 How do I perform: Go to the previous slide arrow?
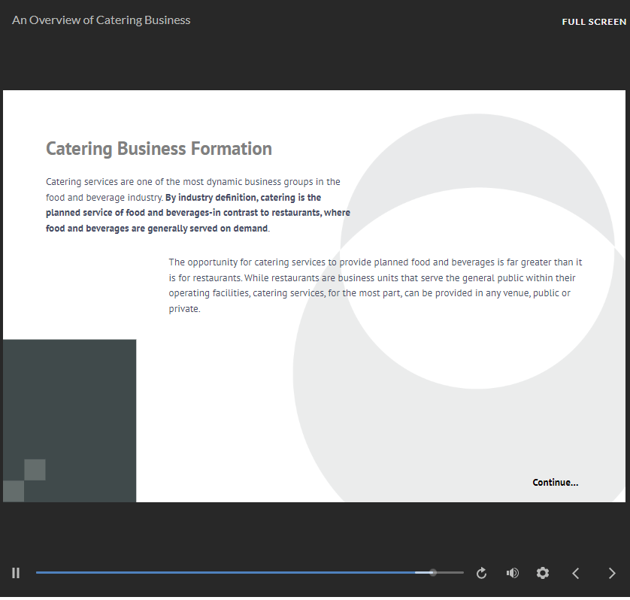(576, 573)
